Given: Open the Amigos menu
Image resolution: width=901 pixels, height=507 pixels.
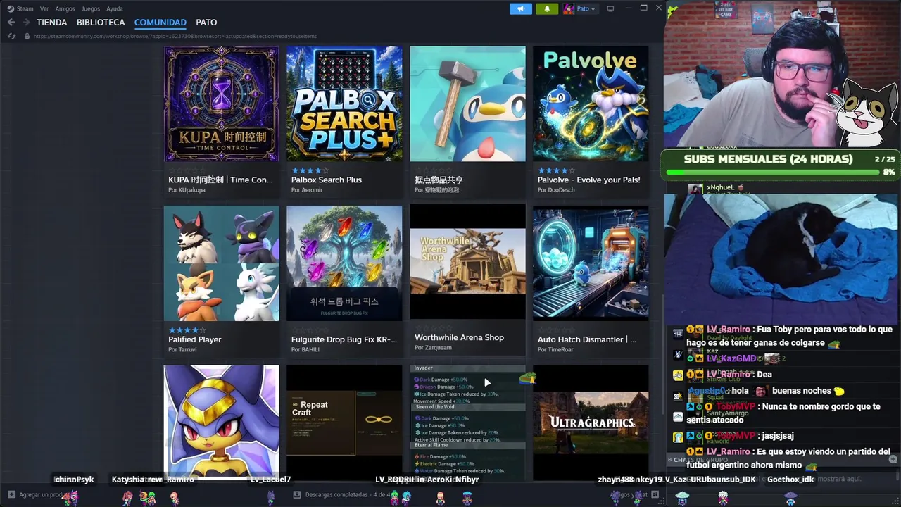Looking at the screenshot, I should point(65,8).
